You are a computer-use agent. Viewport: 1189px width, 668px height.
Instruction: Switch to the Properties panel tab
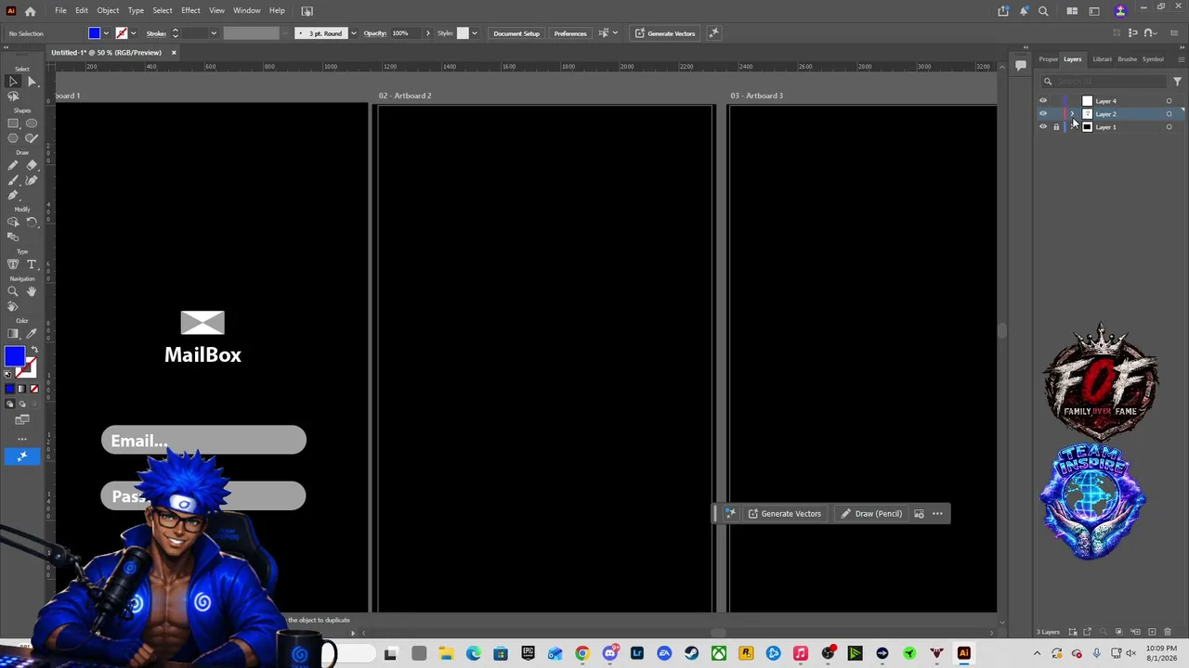(1049, 59)
